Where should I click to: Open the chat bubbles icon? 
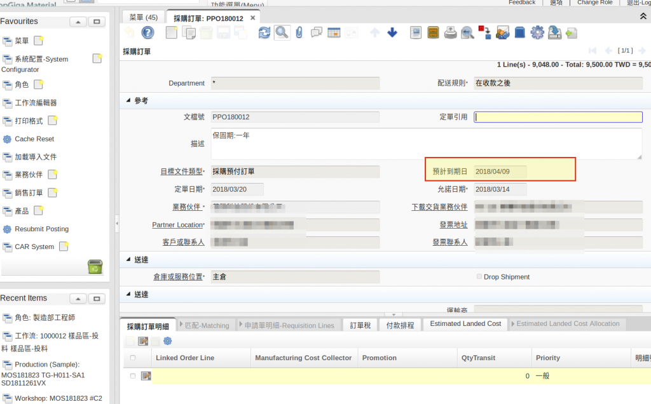(x=317, y=32)
